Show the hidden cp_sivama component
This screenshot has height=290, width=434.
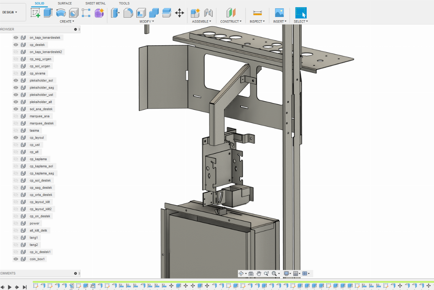tap(16, 73)
